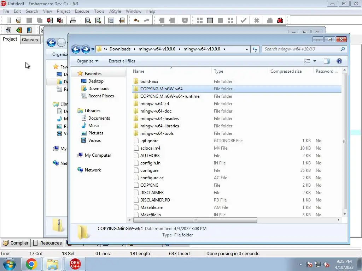The image size is (362, 271).
Task: Sort by Compressed size column header
Action: tap(291, 71)
